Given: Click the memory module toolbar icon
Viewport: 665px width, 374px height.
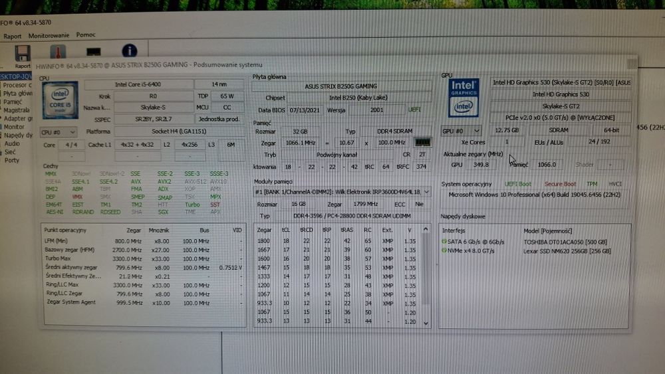Looking at the screenshot, I should 93,52.
